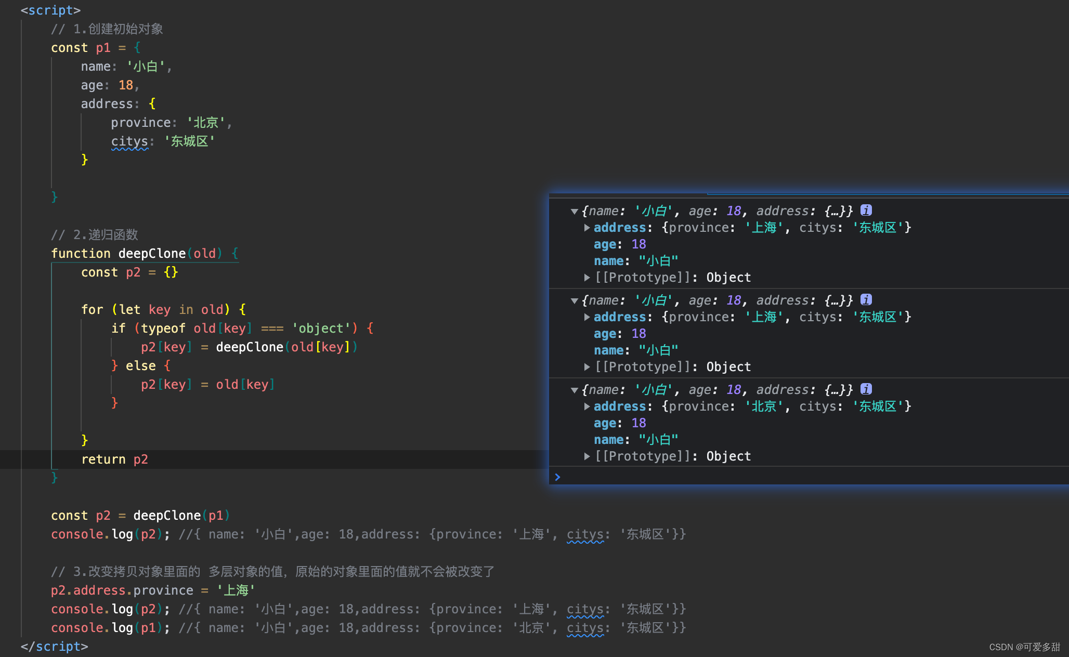Click the deepClone function name in code
The height and width of the screenshot is (657, 1069).
pos(151,253)
